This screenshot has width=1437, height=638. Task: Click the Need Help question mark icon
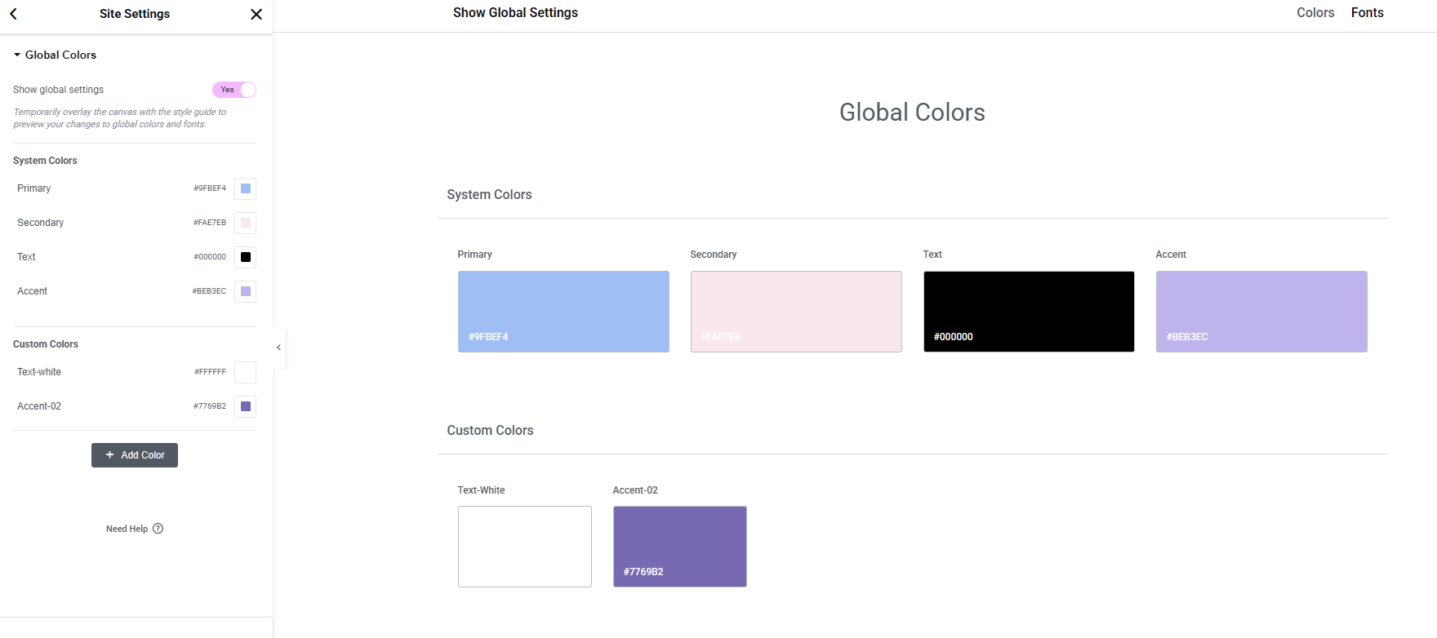click(158, 529)
